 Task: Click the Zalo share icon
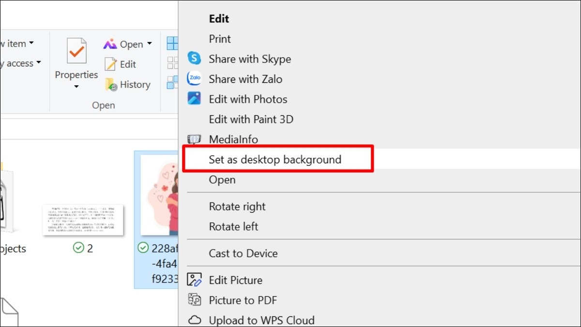point(194,79)
